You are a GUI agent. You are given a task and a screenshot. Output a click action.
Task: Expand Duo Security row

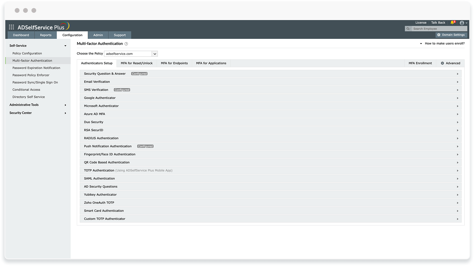[271, 122]
